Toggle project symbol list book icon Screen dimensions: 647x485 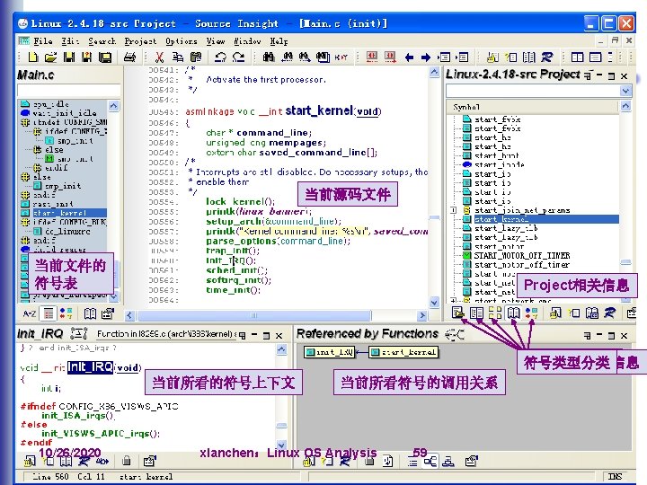513,313
